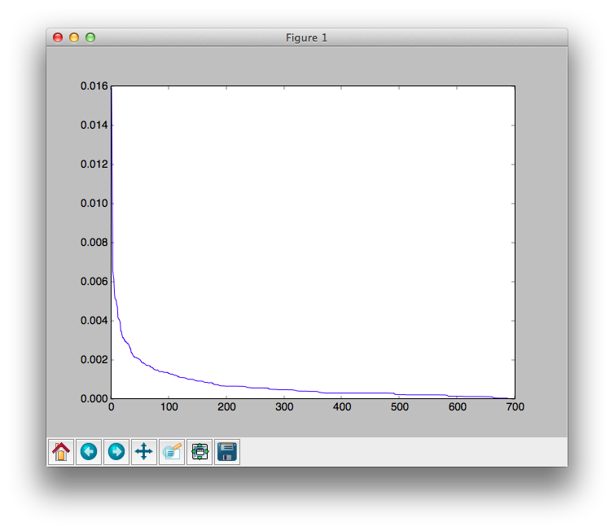Click x-axis label 700
This screenshot has width=614, height=531.
515,407
